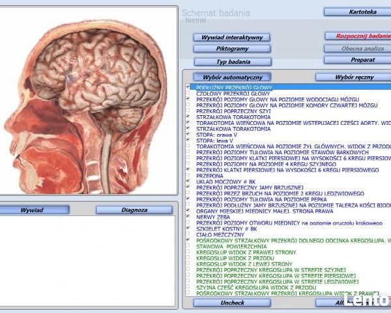391x313 pixels.
Task: Select PRZEKRÓJ POPRZECZNY KRĘGOSŁUPA W STREFIE PIERSIOWEJ
Action: click(276, 276)
